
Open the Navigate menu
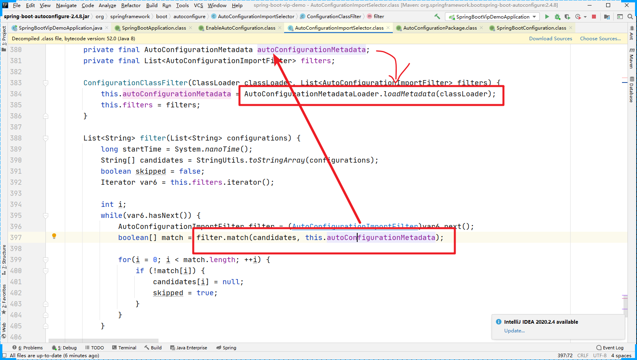pos(66,5)
